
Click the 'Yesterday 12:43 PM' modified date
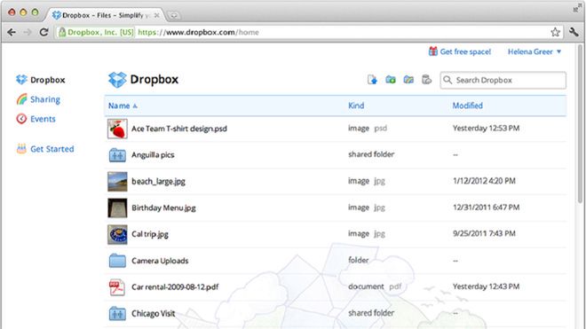point(486,286)
